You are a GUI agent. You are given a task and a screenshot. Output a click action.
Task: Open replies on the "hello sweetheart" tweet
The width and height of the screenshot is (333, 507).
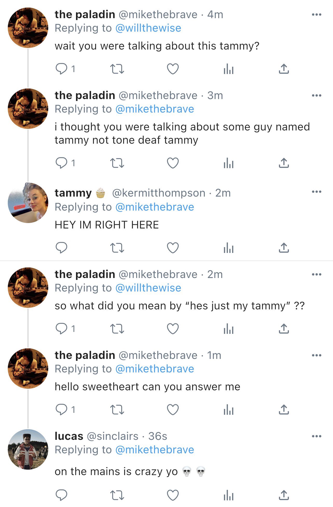pos(61,409)
